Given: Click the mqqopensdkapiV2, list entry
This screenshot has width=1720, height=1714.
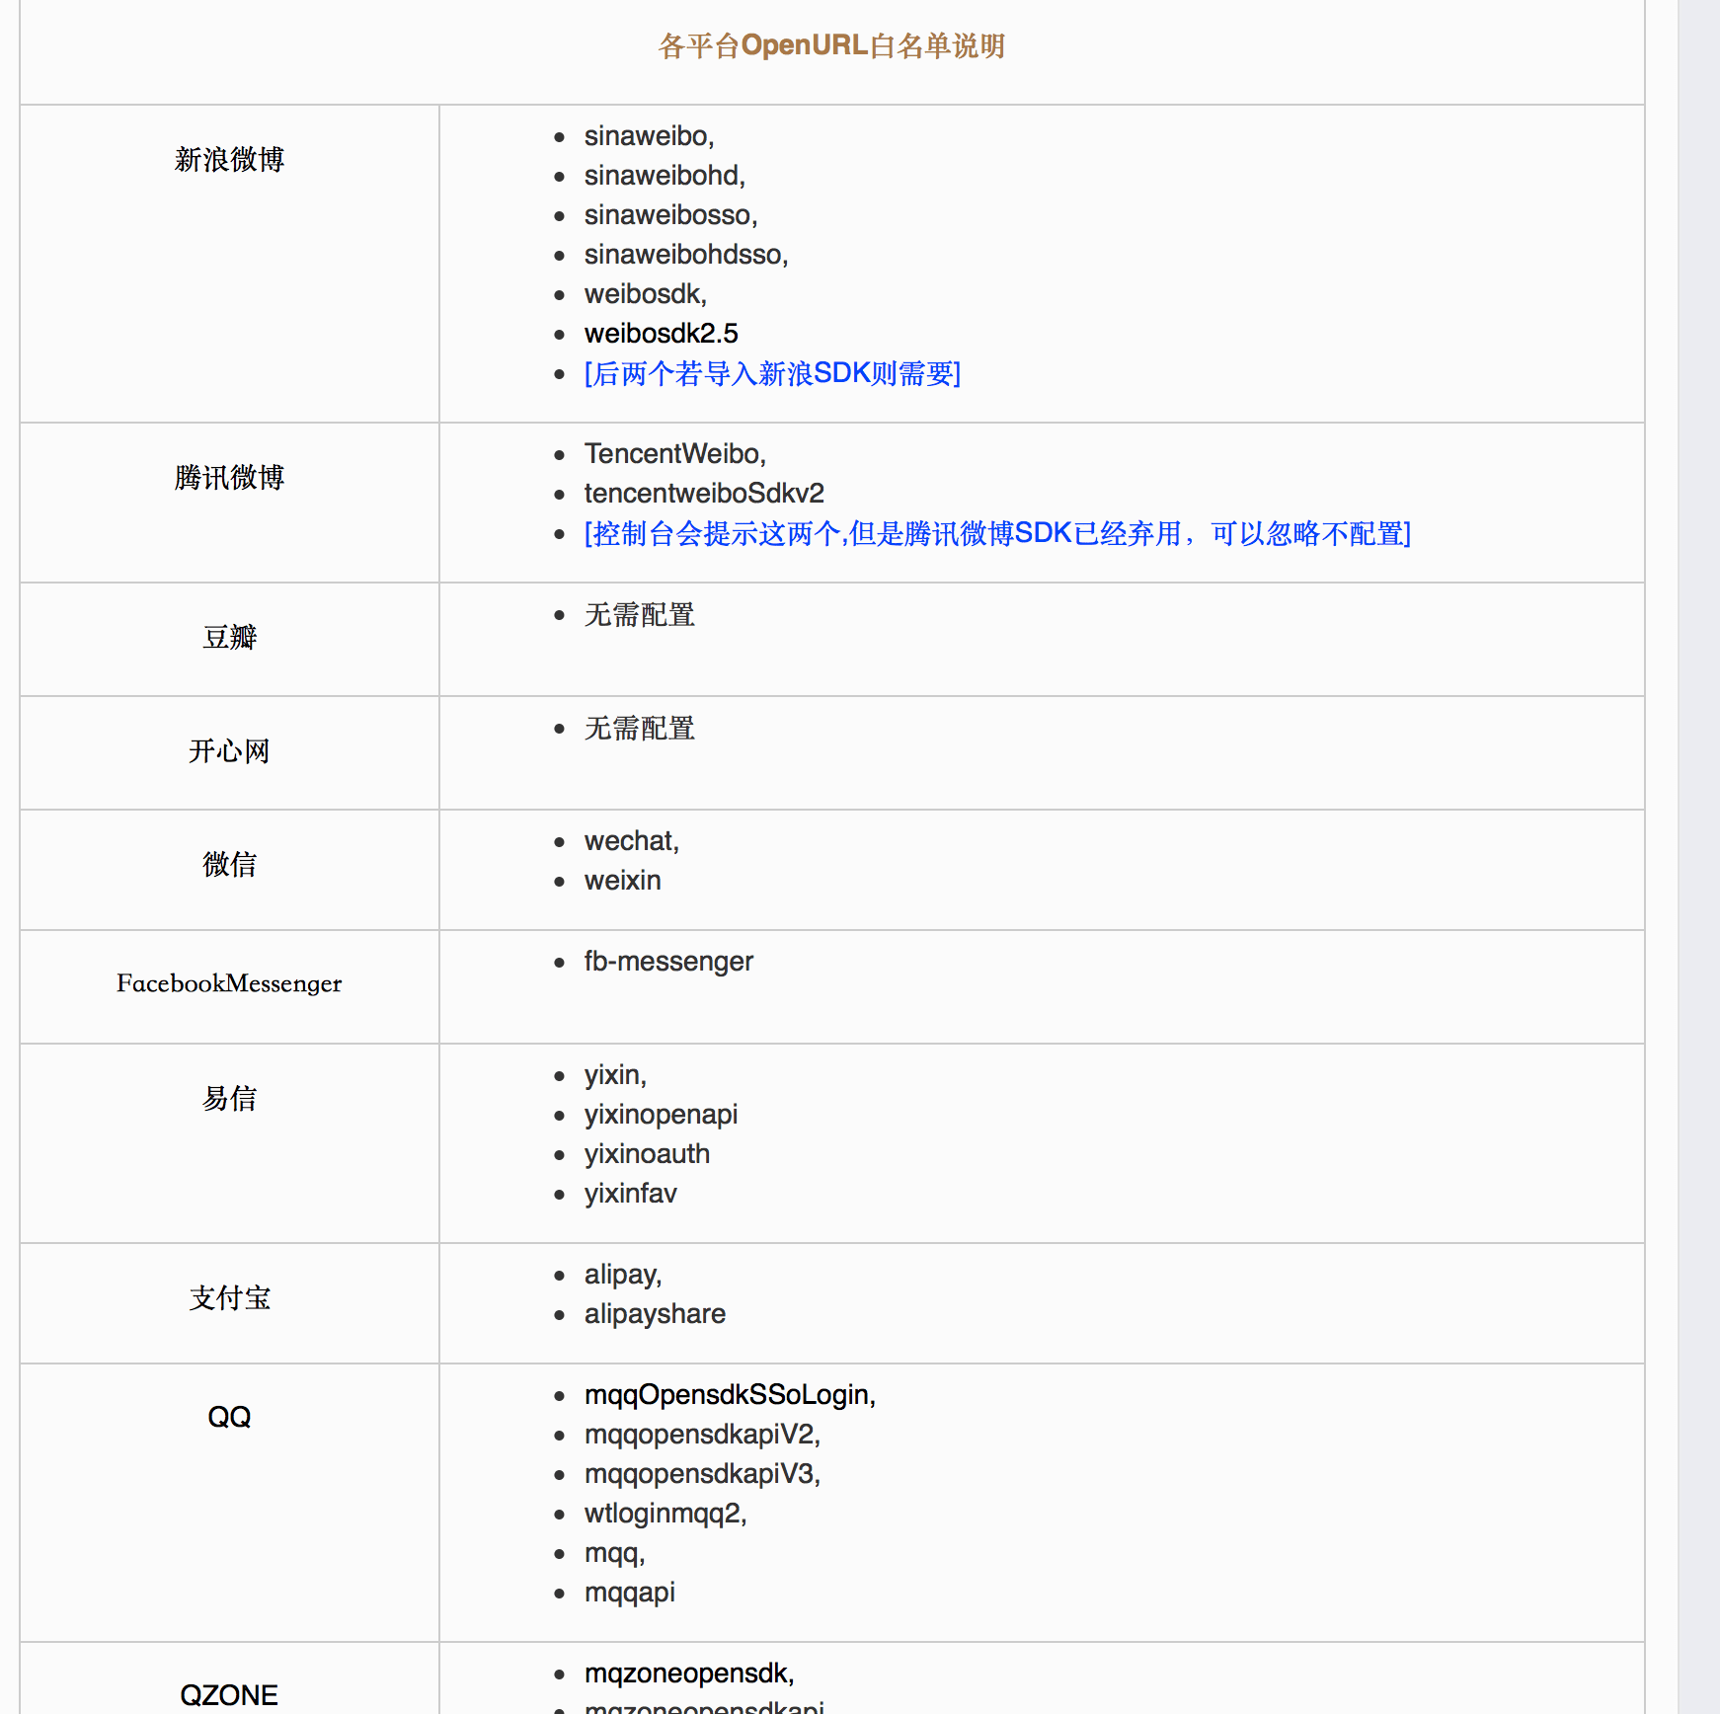Looking at the screenshot, I should pos(702,1434).
